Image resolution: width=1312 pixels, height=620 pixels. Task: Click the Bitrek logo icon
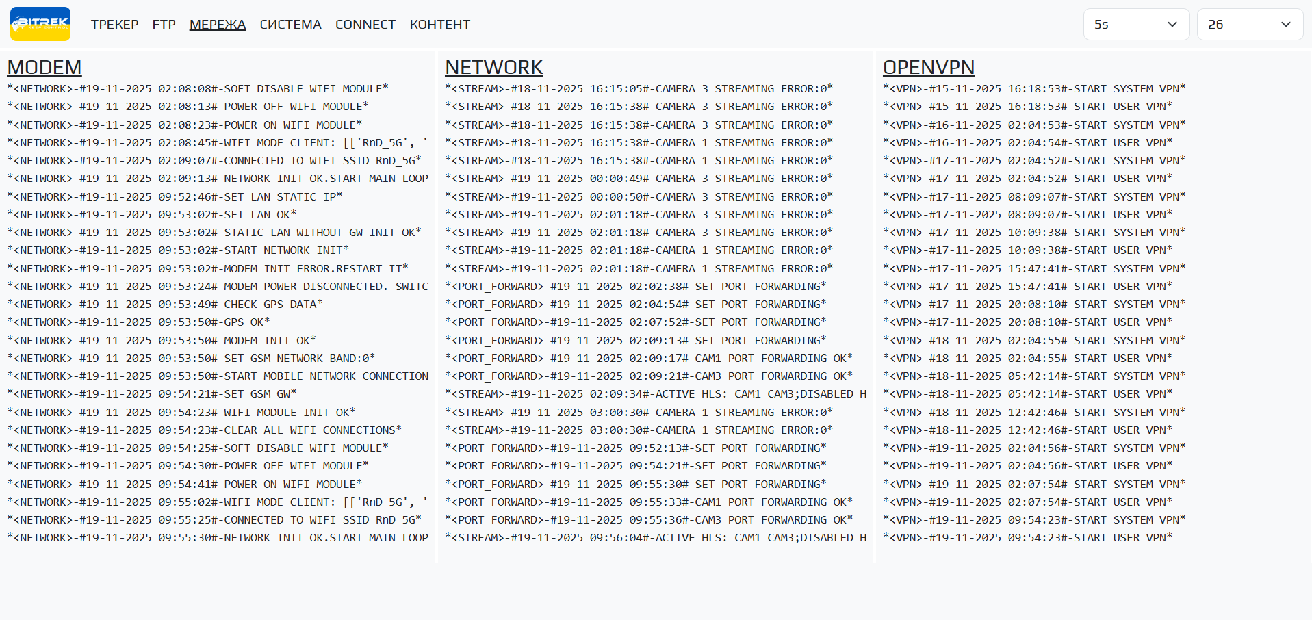tap(40, 24)
